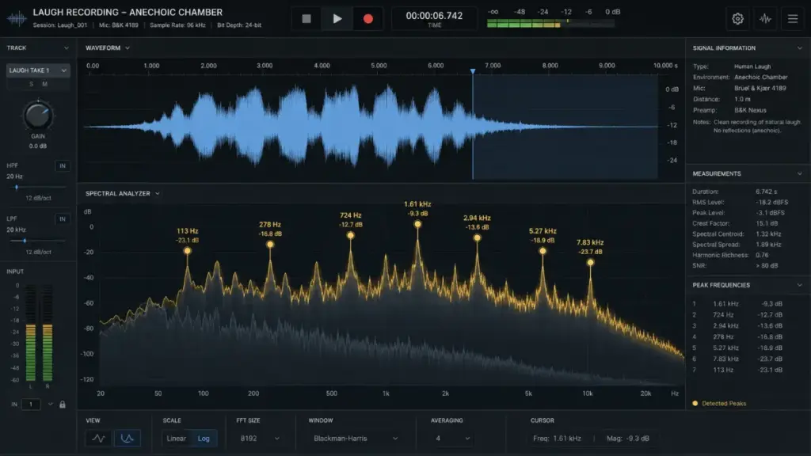Collapse the Measurements section
Screen dimensions: 811x456
[800, 173]
